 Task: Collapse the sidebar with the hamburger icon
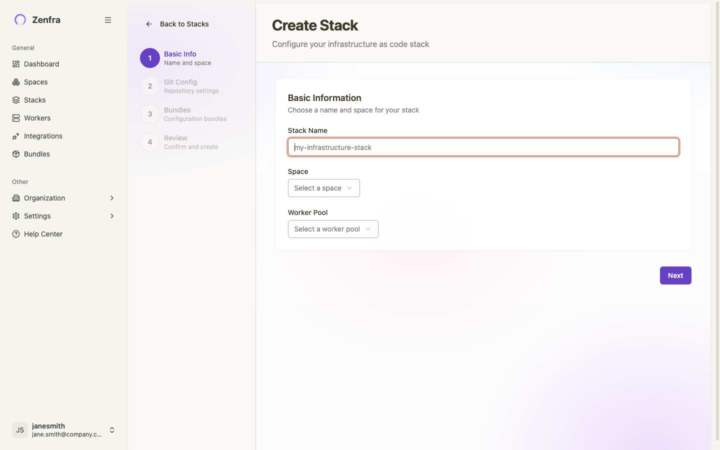[x=108, y=20]
